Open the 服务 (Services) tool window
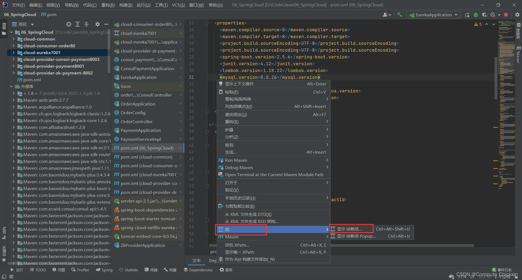This screenshot has width=522, height=280. coord(226,270)
